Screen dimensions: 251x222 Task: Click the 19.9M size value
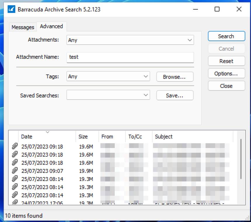[86, 171]
